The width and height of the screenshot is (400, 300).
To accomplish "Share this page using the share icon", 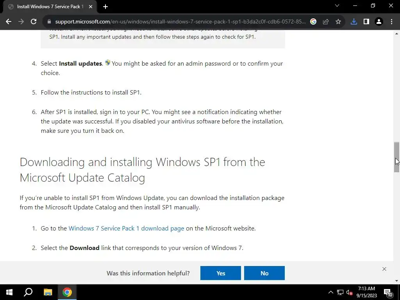I will pos(325,22).
